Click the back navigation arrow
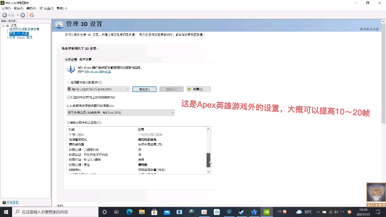Screen dimensions: 386x217 [x=4, y=15]
